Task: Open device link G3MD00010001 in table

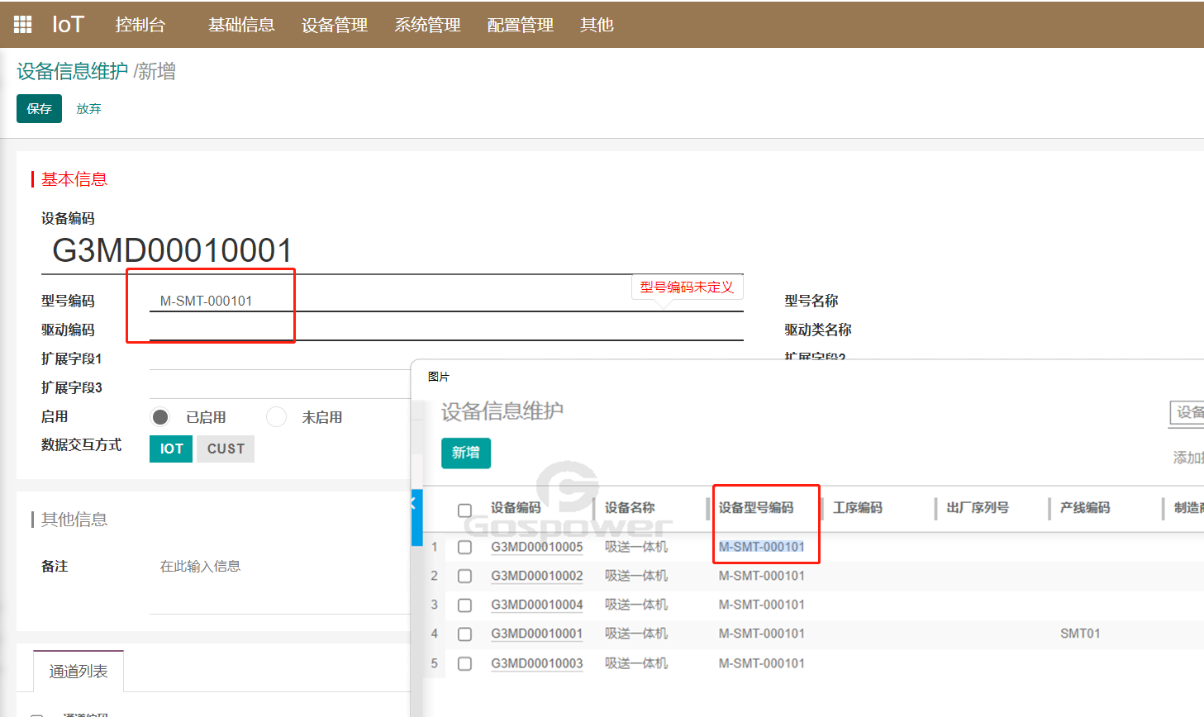Action: click(x=537, y=634)
